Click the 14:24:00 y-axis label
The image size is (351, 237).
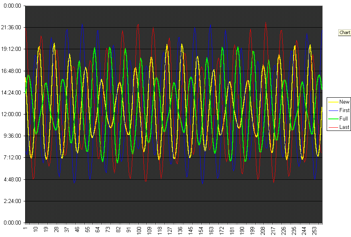click(11, 92)
